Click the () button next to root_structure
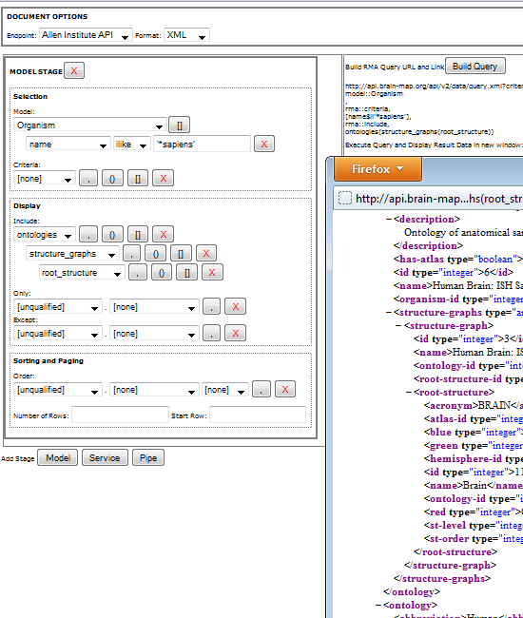 coord(162,272)
